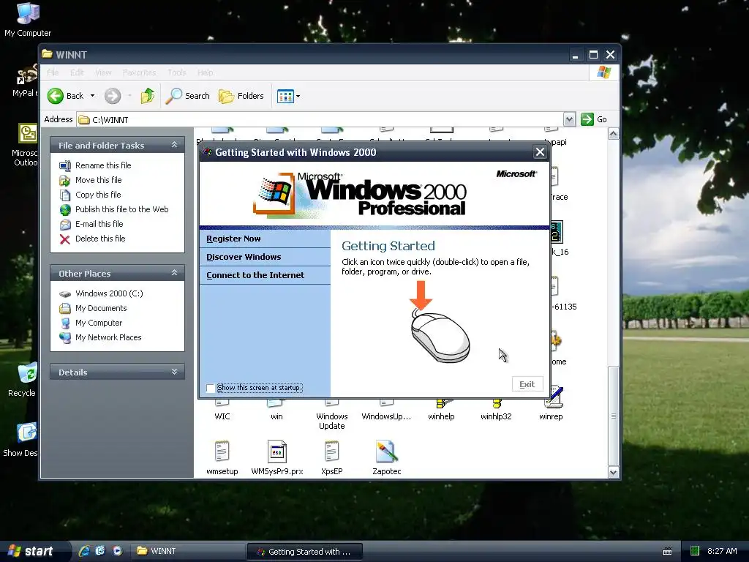
Task: Collapse the Other Places panel
Action: pos(174,273)
